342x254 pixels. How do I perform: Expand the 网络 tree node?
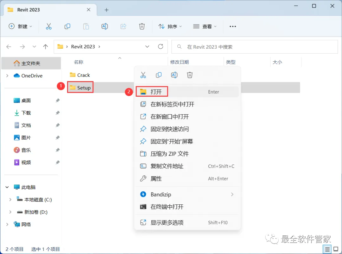coord(7,224)
